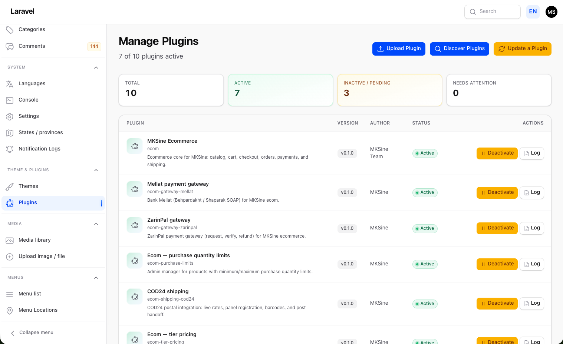The height and width of the screenshot is (344, 563).
Task: Click the Console terminal icon
Action: [x=10, y=100]
